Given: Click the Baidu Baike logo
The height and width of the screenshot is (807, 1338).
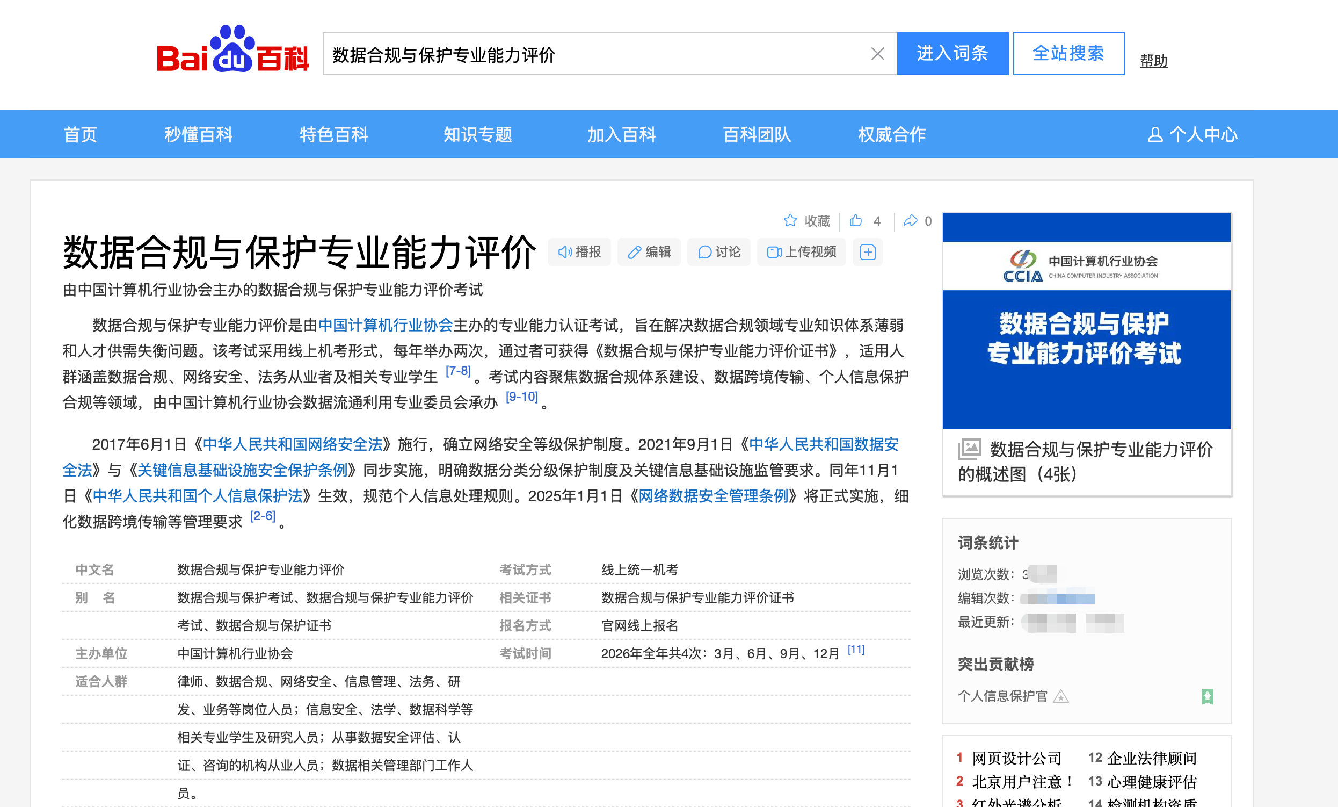Looking at the screenshot, I should 232,50.
